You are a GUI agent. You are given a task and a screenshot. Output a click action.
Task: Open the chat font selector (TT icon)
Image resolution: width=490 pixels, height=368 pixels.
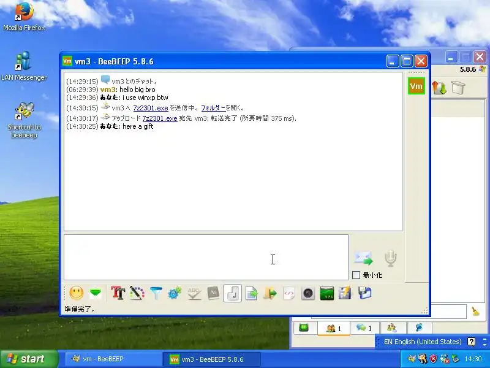point(118,294)
